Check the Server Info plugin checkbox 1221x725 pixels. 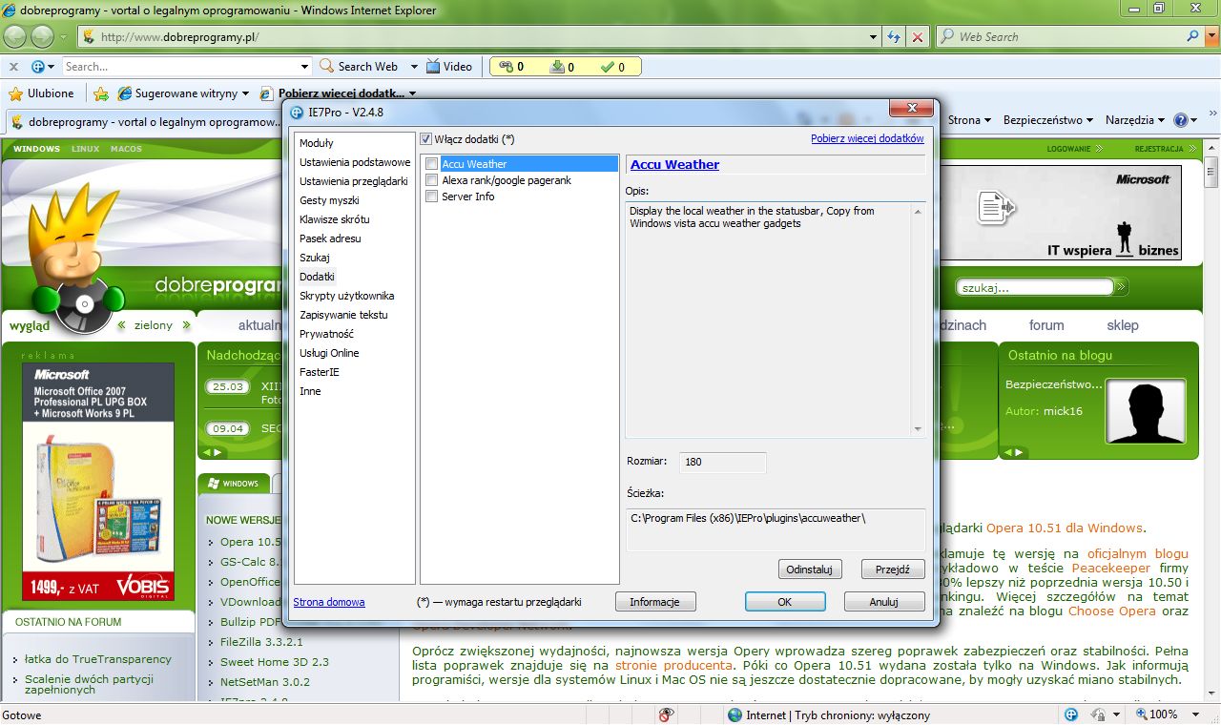point(432,197)
